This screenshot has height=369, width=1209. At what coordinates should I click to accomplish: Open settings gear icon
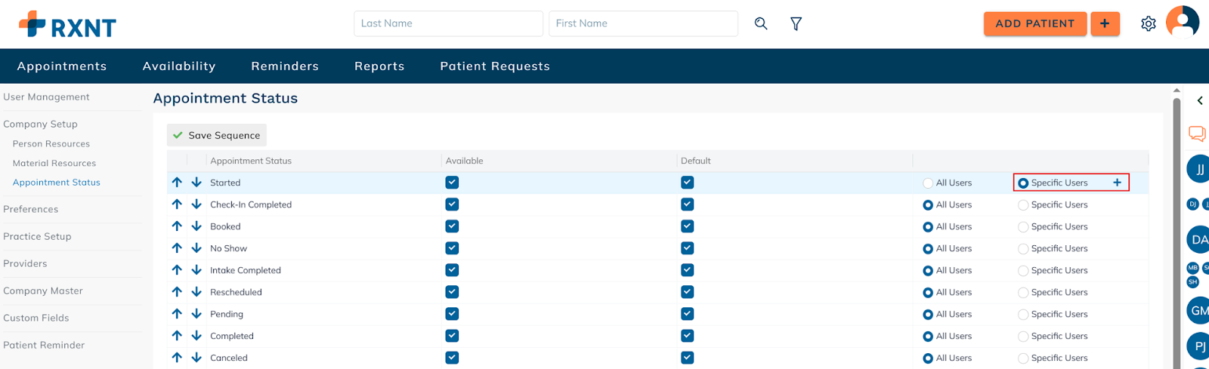tap(1148, 24)
